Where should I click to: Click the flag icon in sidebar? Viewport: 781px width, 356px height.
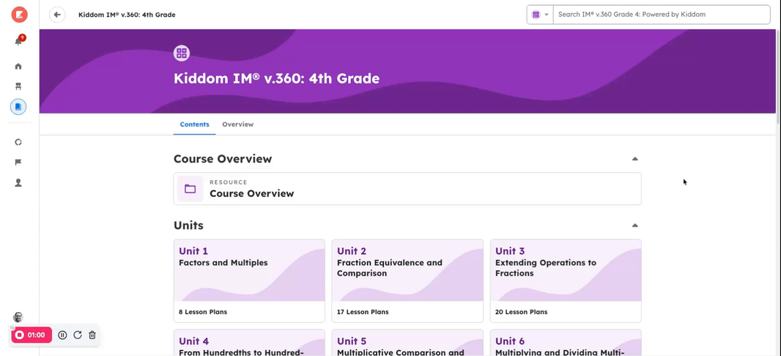(x=18, y=163)
